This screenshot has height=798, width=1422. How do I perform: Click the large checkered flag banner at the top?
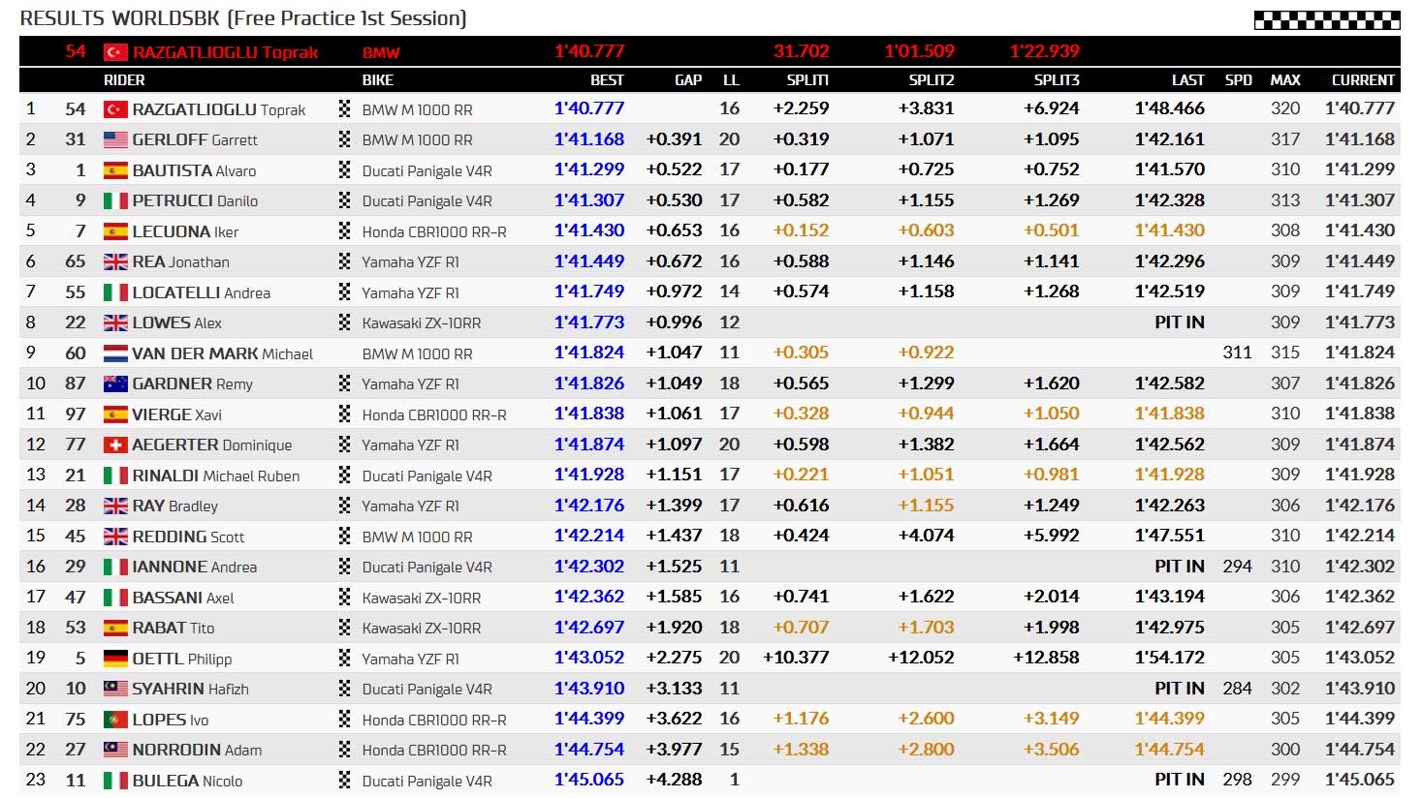pos(1327,20)
